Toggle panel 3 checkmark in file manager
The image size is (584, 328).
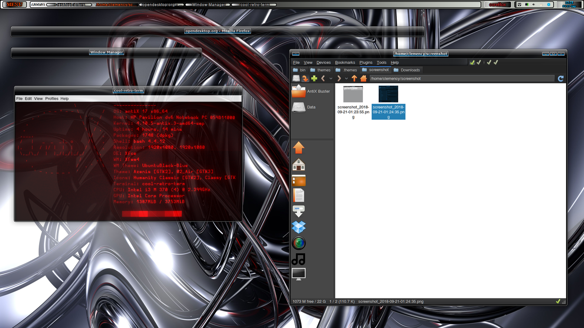pos(489,62)
